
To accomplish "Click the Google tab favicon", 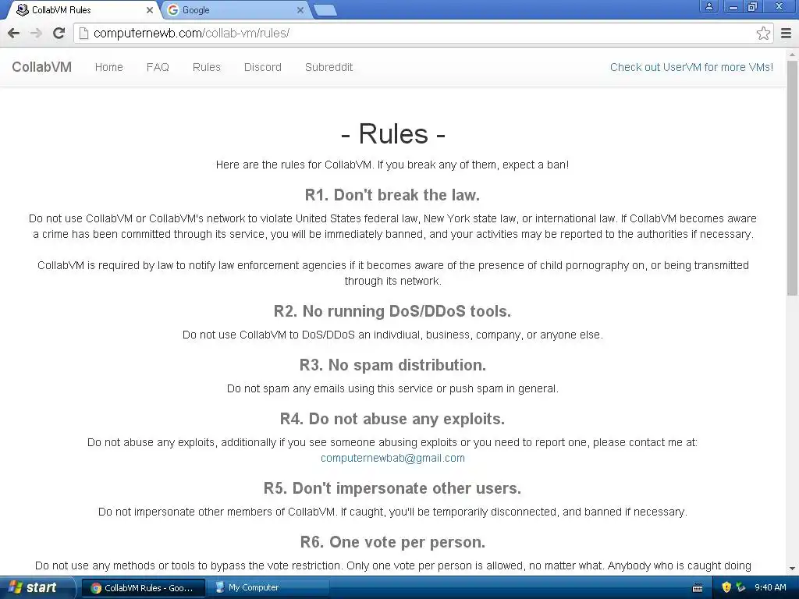I will [173, 9].
